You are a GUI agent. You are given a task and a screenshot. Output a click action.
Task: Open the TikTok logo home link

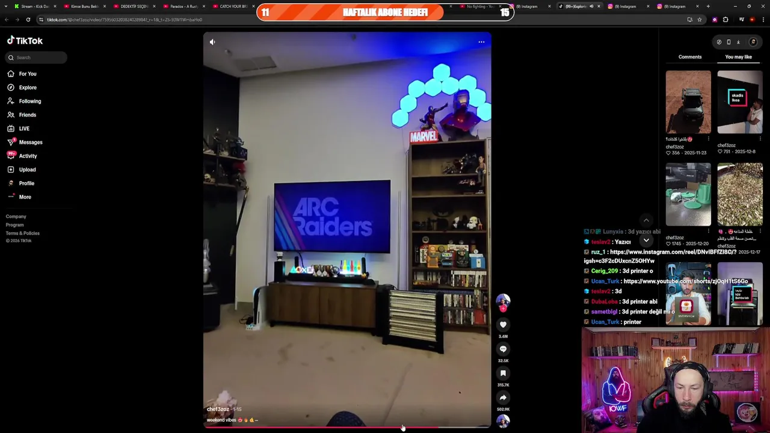[25, 41]
